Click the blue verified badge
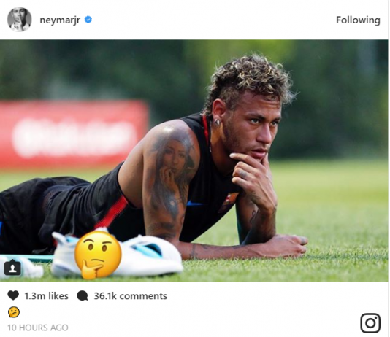Image resolution: width=390 pixels, height=337 pixels. click(x=88, y=20)
